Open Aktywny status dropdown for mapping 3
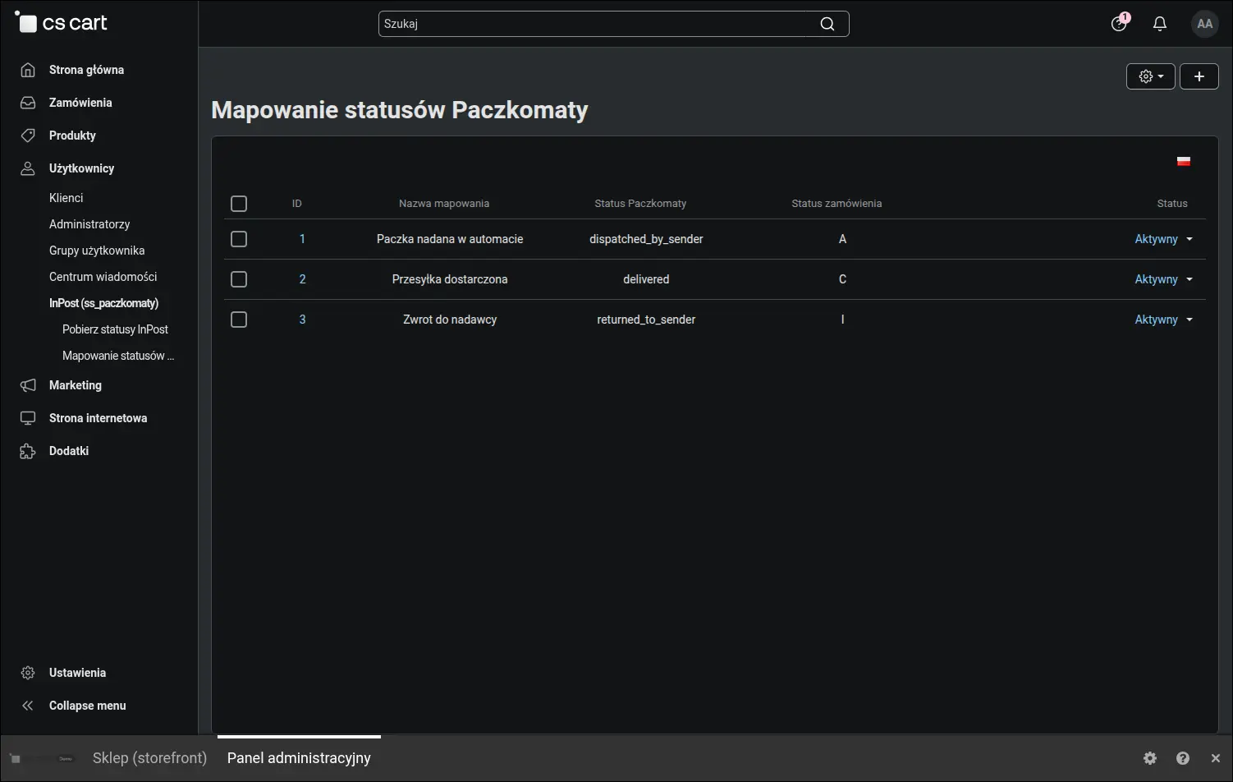 (x=1164, y=320)
